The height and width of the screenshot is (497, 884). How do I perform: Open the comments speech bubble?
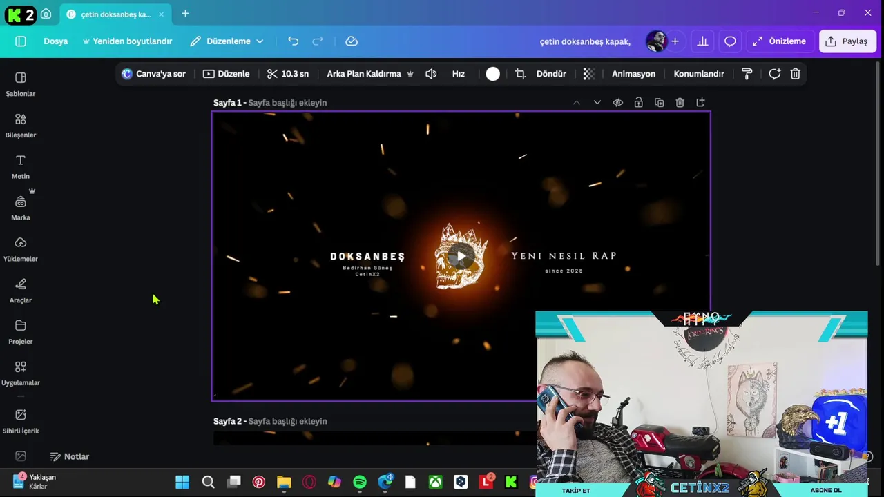tap(730, 41)
